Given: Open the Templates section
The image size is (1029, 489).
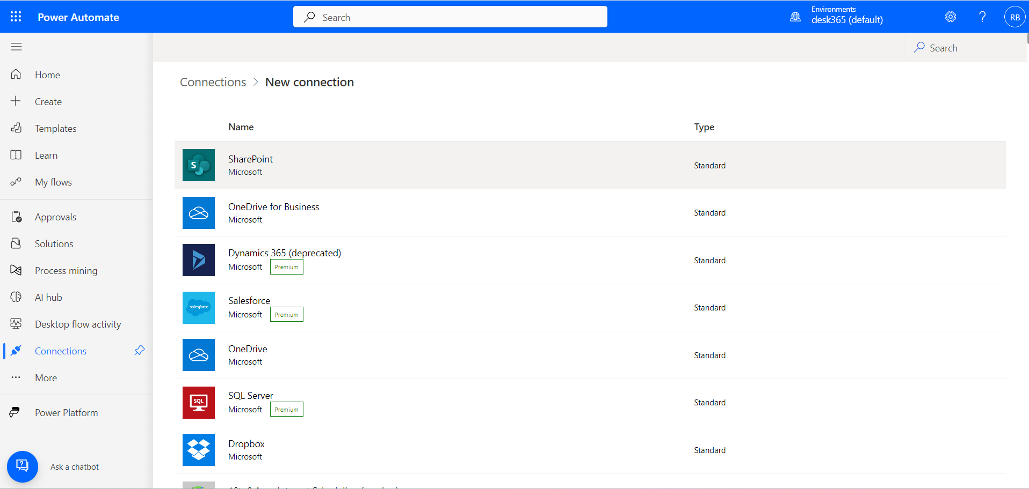Looking at the screenshot, I should [55, 128].
